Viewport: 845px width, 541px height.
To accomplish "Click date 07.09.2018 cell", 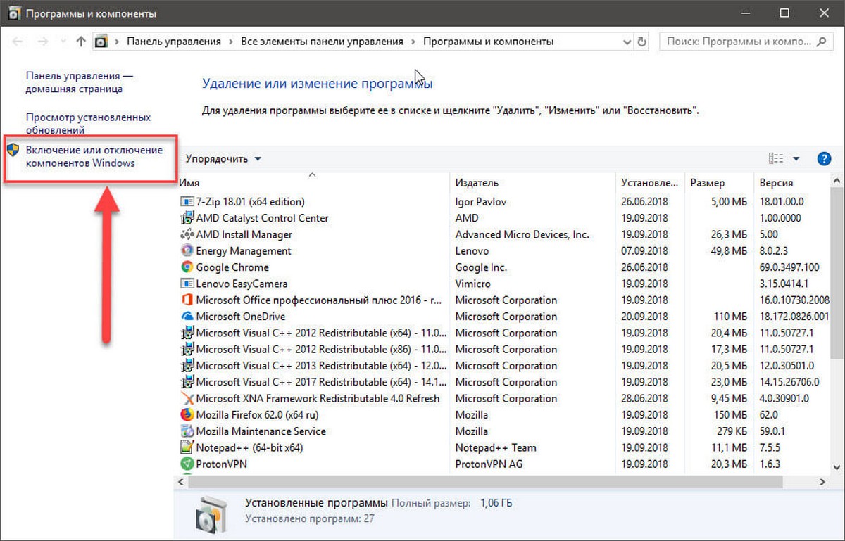I will click(645, 250).
